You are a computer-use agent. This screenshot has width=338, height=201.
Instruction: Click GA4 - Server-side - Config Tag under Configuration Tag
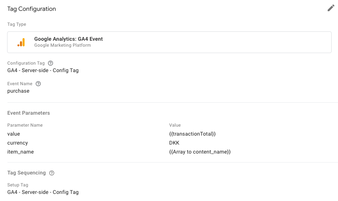43,71
